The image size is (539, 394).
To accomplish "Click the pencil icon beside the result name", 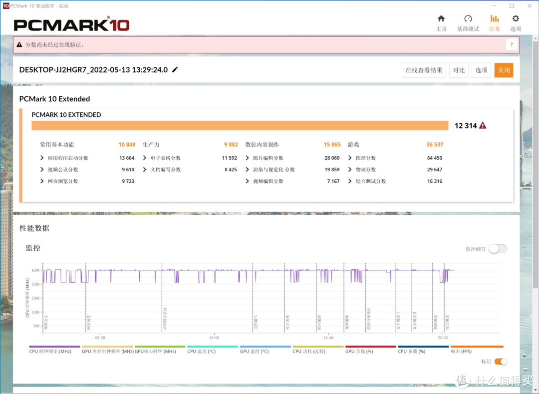I will (175, 70).
